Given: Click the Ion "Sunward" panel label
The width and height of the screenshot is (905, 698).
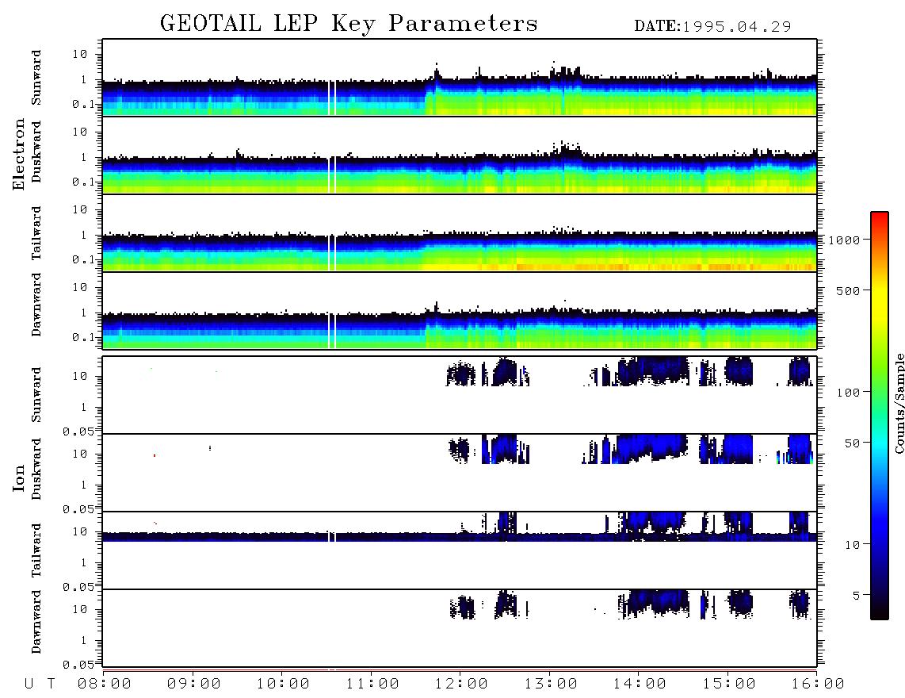Looking at the screenshot, I should pos(36,395).
